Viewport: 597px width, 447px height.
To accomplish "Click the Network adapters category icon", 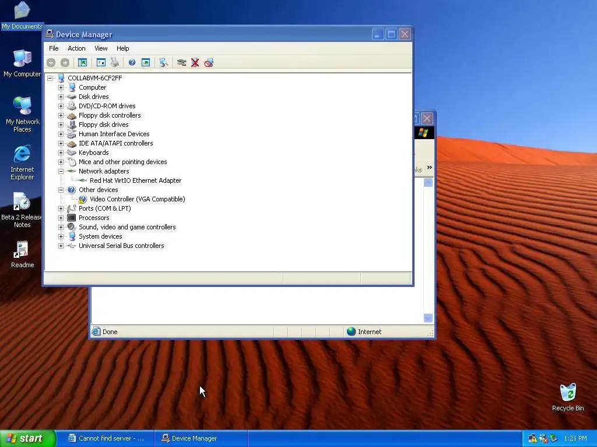I will tap(72, 171).
